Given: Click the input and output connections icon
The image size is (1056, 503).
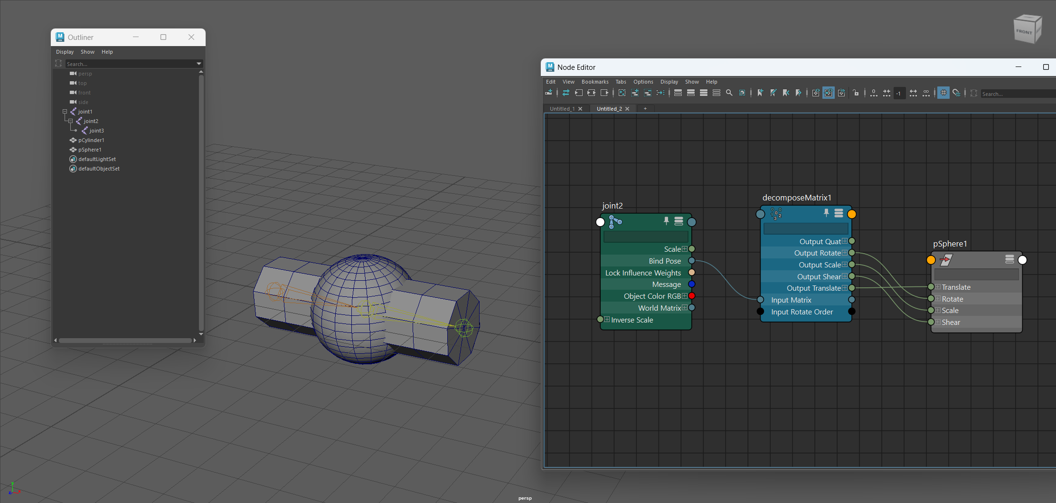Looking at the screenshot, I should 591,93.
